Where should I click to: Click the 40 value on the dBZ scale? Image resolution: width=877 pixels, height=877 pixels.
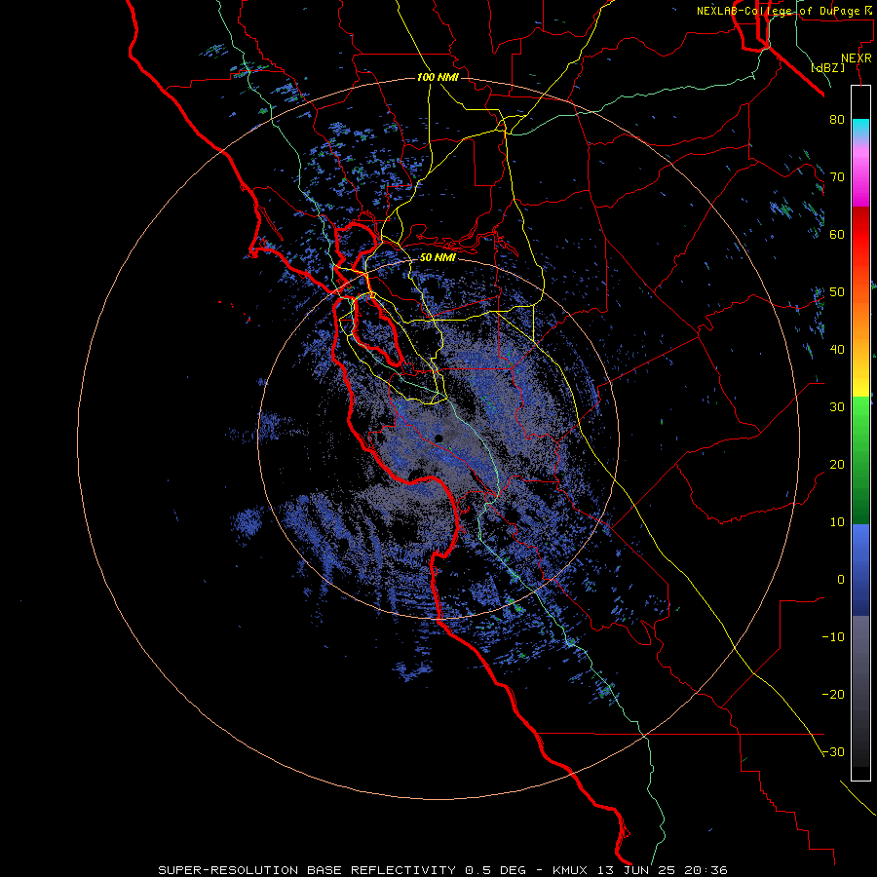pos(837,350)
